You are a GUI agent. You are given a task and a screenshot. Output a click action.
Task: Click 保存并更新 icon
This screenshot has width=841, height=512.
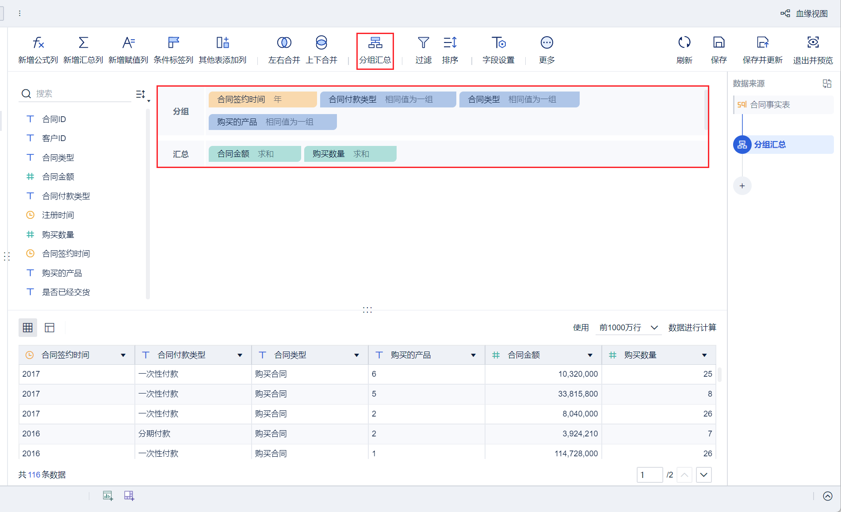coord(763,42)
